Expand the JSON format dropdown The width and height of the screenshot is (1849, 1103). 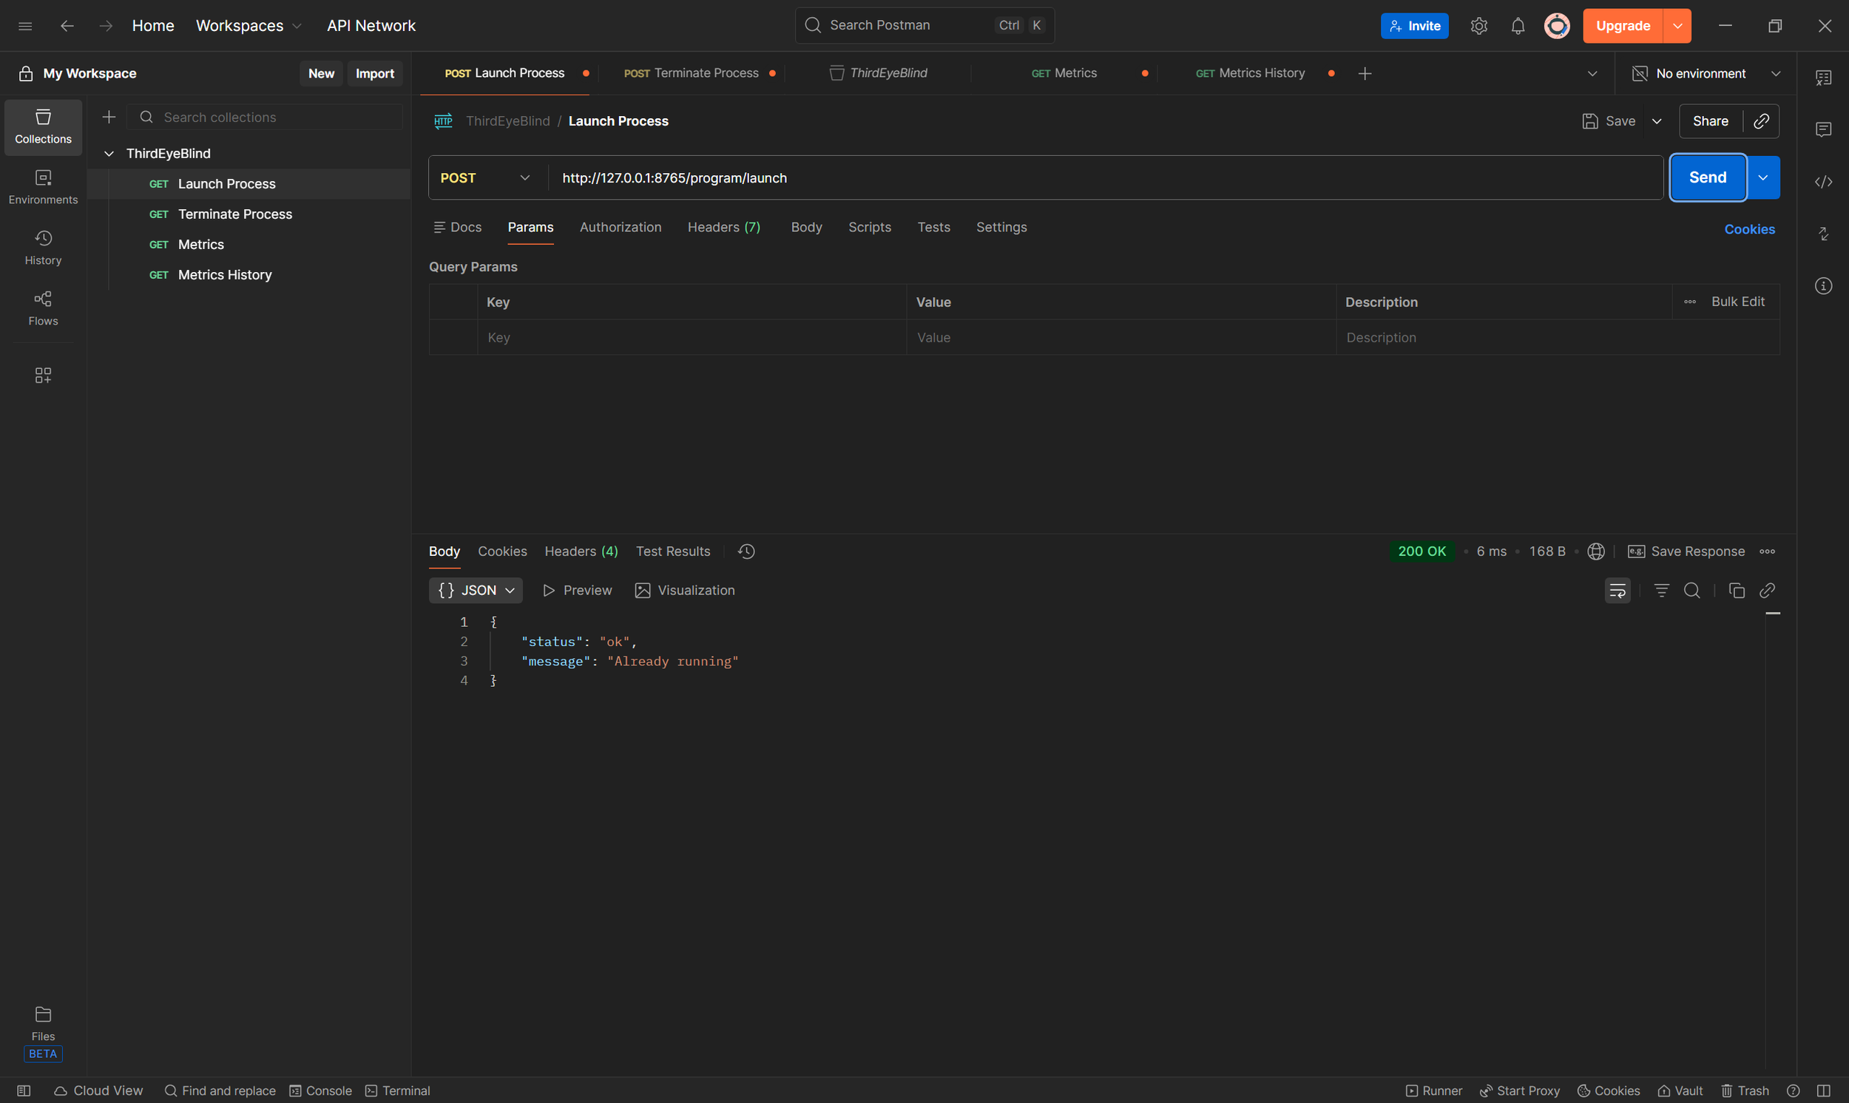pyautogui.click(x=476, y=590)
